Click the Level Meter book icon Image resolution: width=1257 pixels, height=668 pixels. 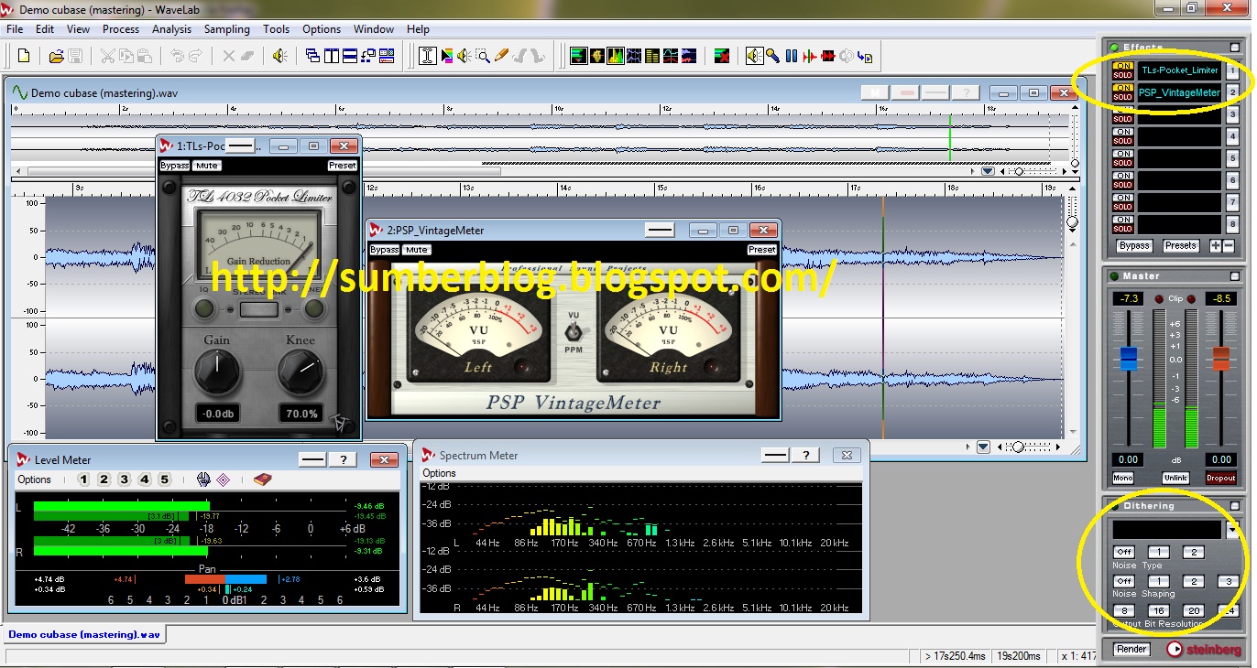[263, 479]
